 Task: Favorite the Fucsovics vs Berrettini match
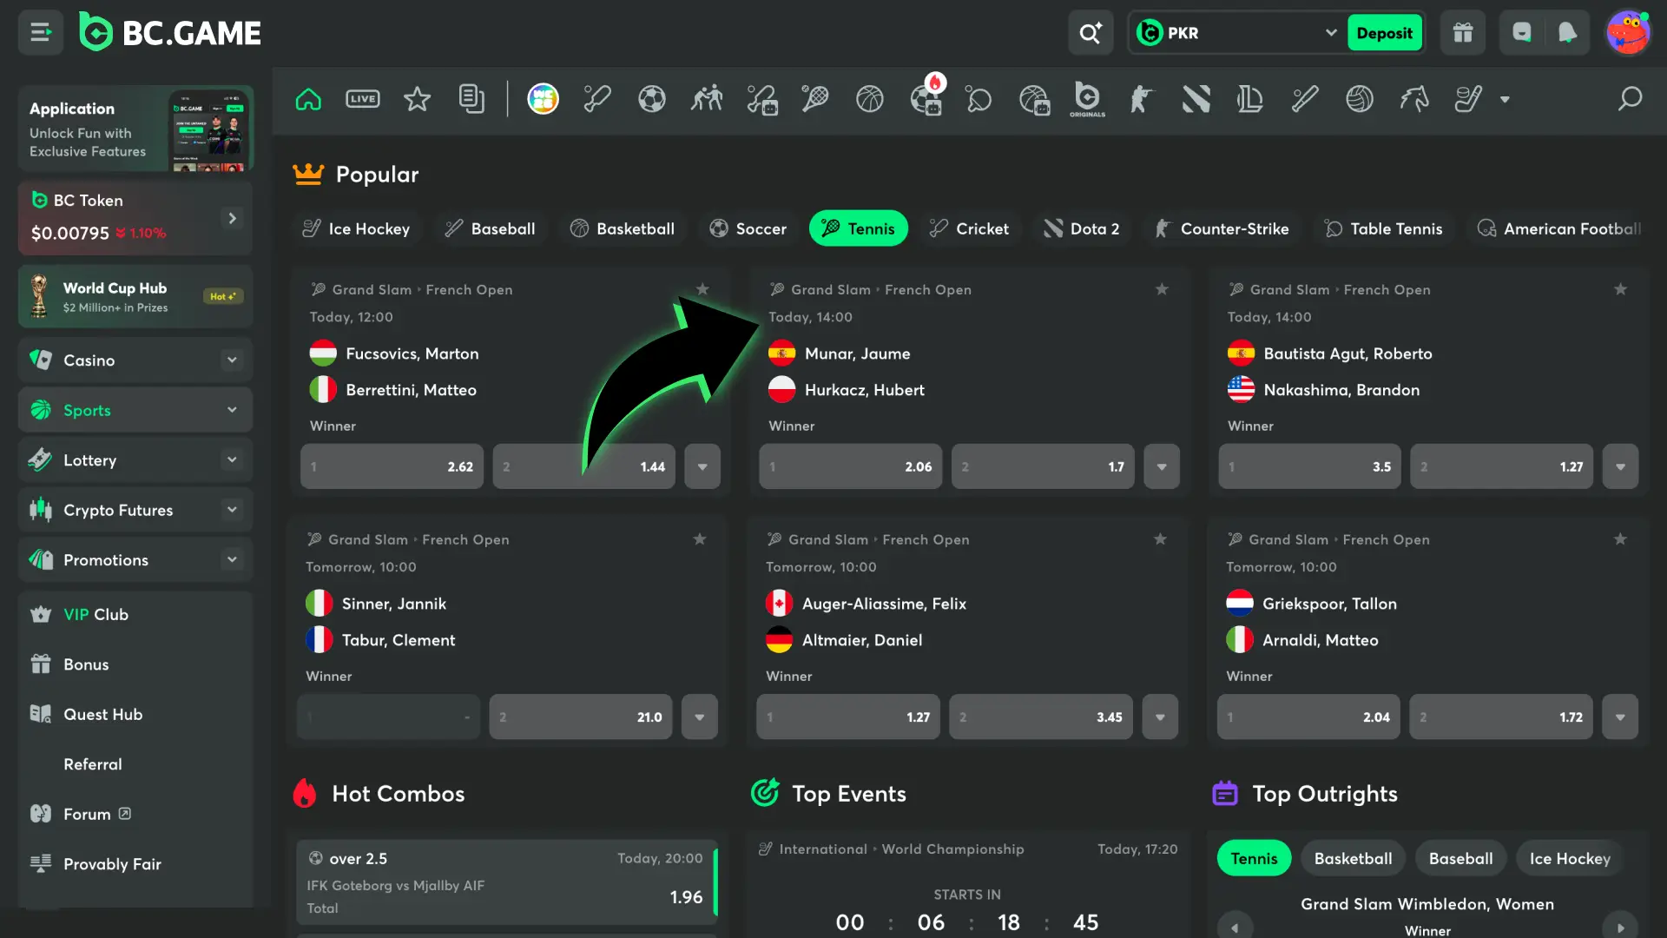tap(702, 289)
